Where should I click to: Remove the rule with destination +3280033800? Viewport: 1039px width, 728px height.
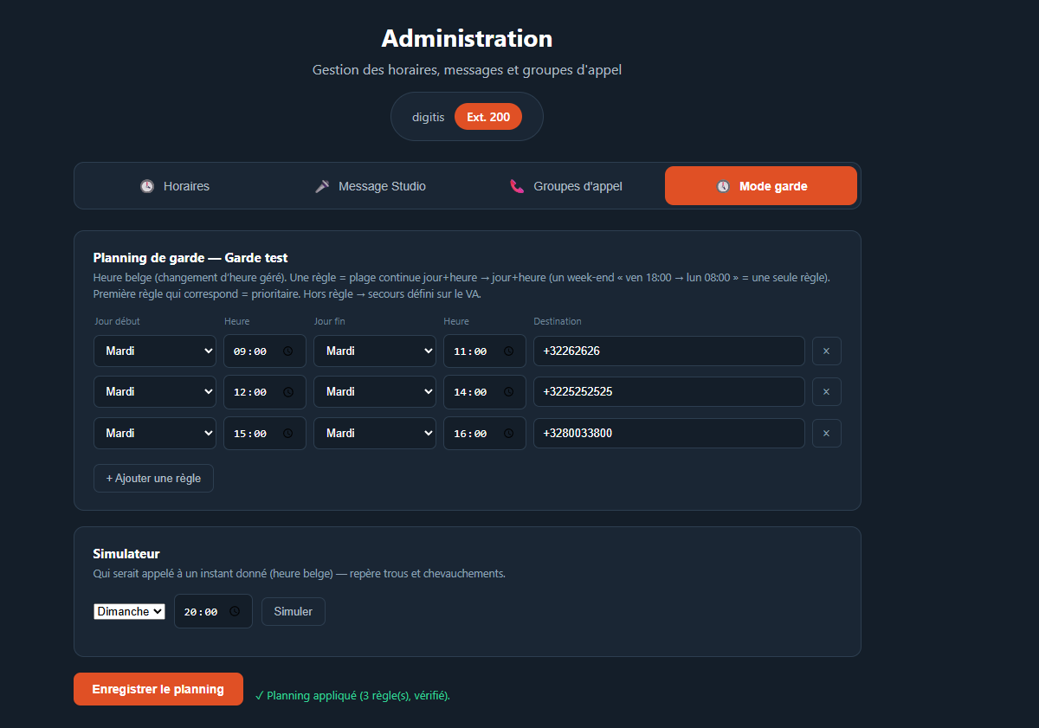tap(826, 433)
